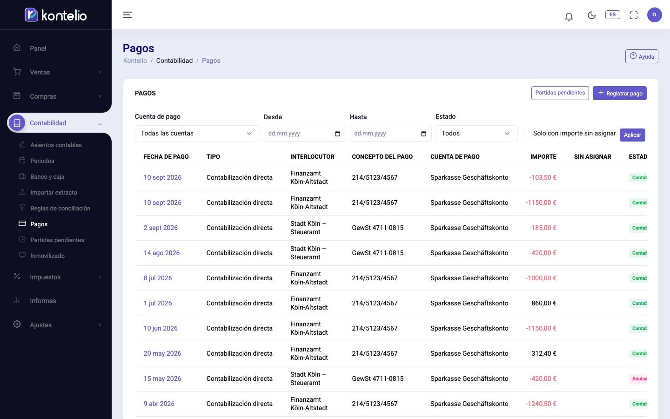Open the notifications bell
Viewport: 670px width, 419px height.
click(x=569, y=16)
